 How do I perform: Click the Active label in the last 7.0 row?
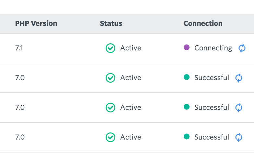(x=131, y=137)
